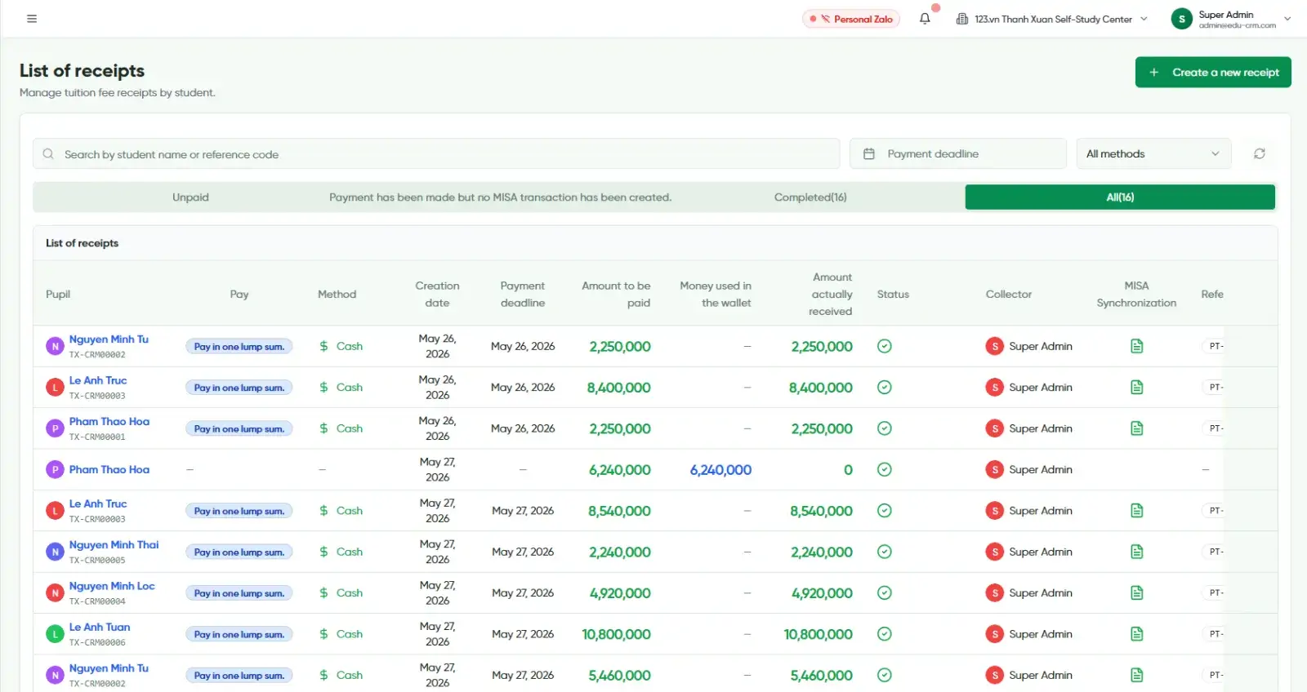Click the Creation date column header
This screenshot has height=692, width=1307.
coord(437,294)
